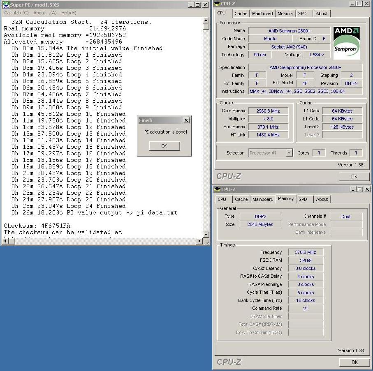Click the Core Speed value 2960.8 MHz
The height and width of the screenshot is (371, 373).
[268, 111]
